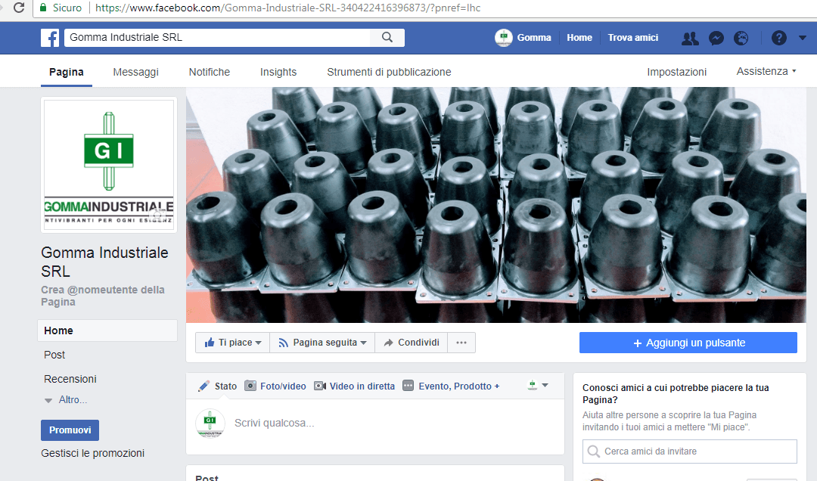Screen dimensions: 817x481
Task: Click the Cerca amici da invitare field
Action: click(x=689, y=451)
